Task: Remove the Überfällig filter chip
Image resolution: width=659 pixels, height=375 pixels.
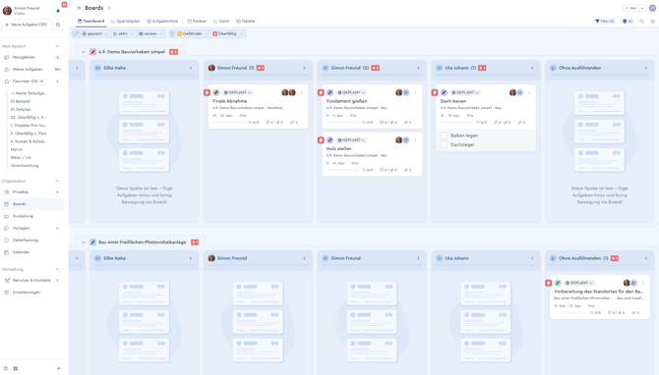Action: tap(241, 34)
